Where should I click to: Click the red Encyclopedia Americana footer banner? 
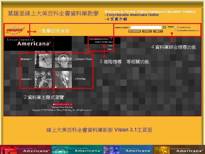26,149
